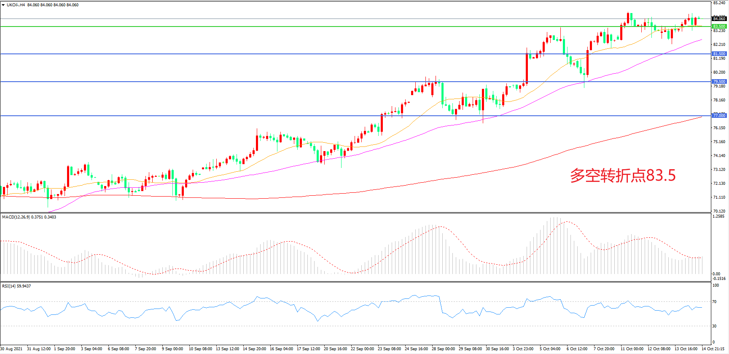Click the 14 Oct 21:15 time axis label
Viewport: 729px width, 354px height.
713,349
